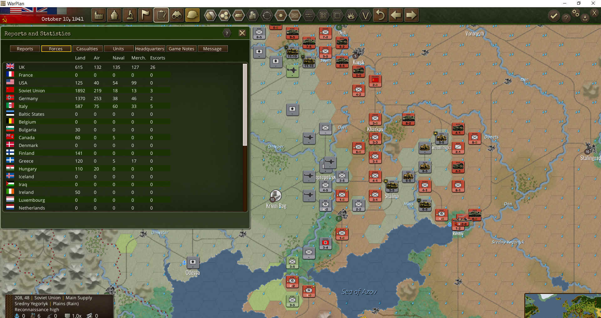Click the UK land value 615
This screenshot has width=601, height=318.
79,67
